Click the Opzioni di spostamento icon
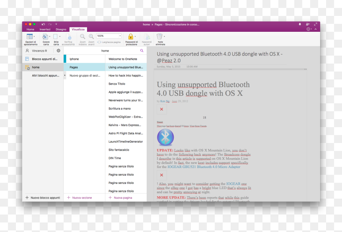The width and height of the screenshot is (342, 232). pyautogui.click(x=29, y=37)
